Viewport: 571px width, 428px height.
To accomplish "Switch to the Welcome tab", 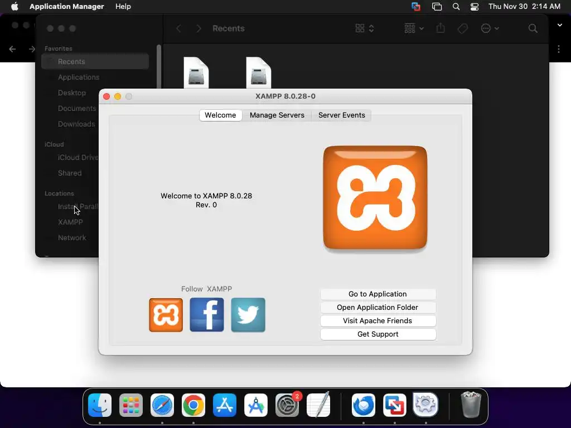I will (220, 115).
